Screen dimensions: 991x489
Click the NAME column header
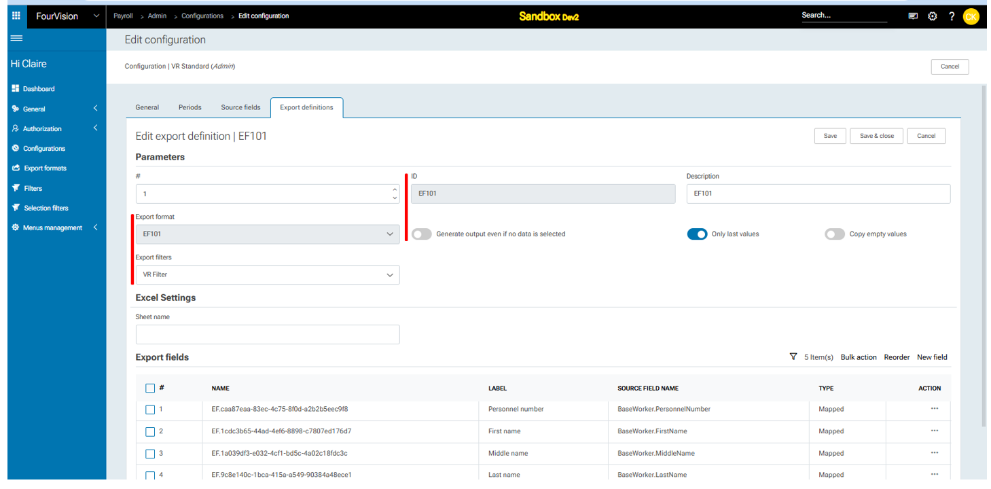tap(220, 388)
